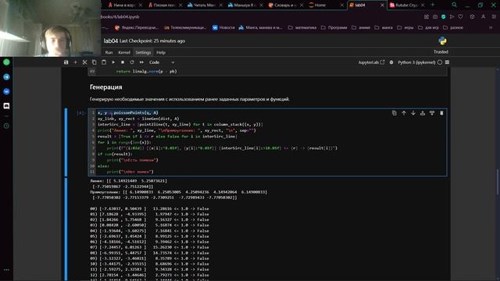This screenshot has height=281, width=500.
Task: Open VK in the browser sidebar
Action: (x=6, y=91)
